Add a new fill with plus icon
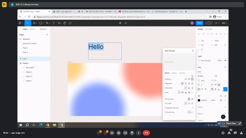The width and height of the screenshot is (246, 138). point(225,96)
